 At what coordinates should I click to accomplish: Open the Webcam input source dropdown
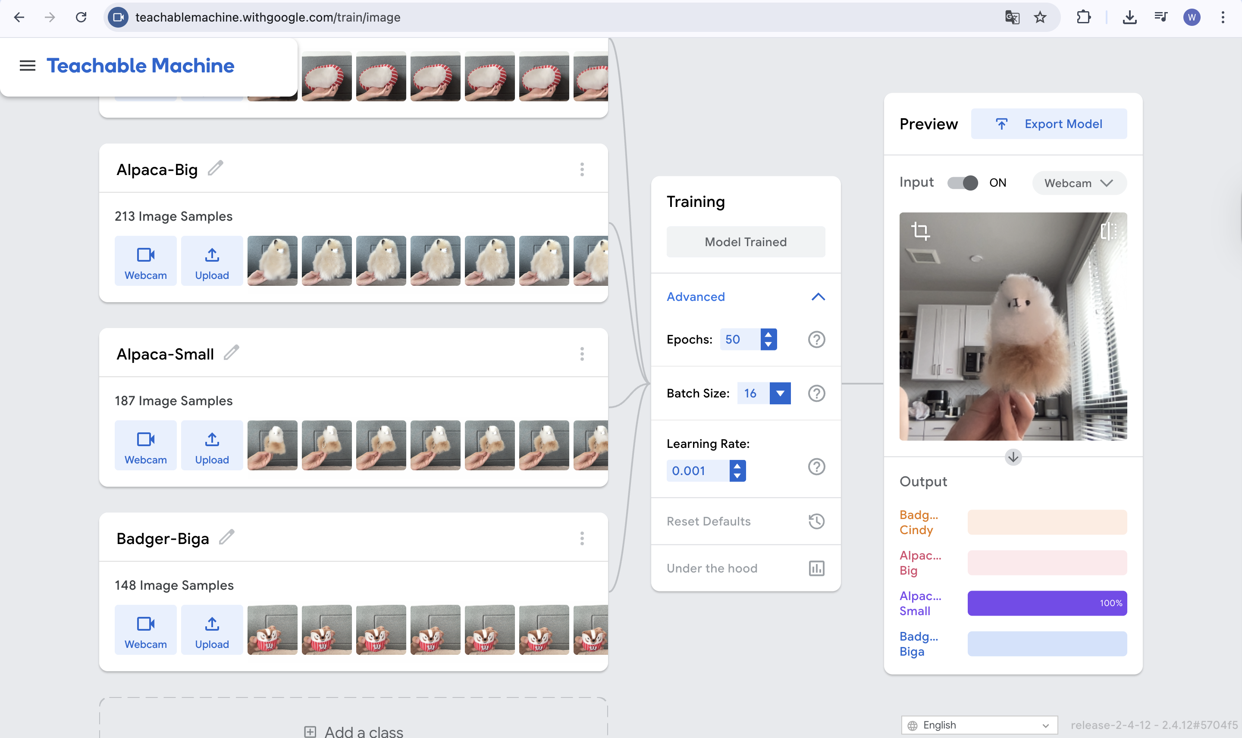[x=1079, y=183]
